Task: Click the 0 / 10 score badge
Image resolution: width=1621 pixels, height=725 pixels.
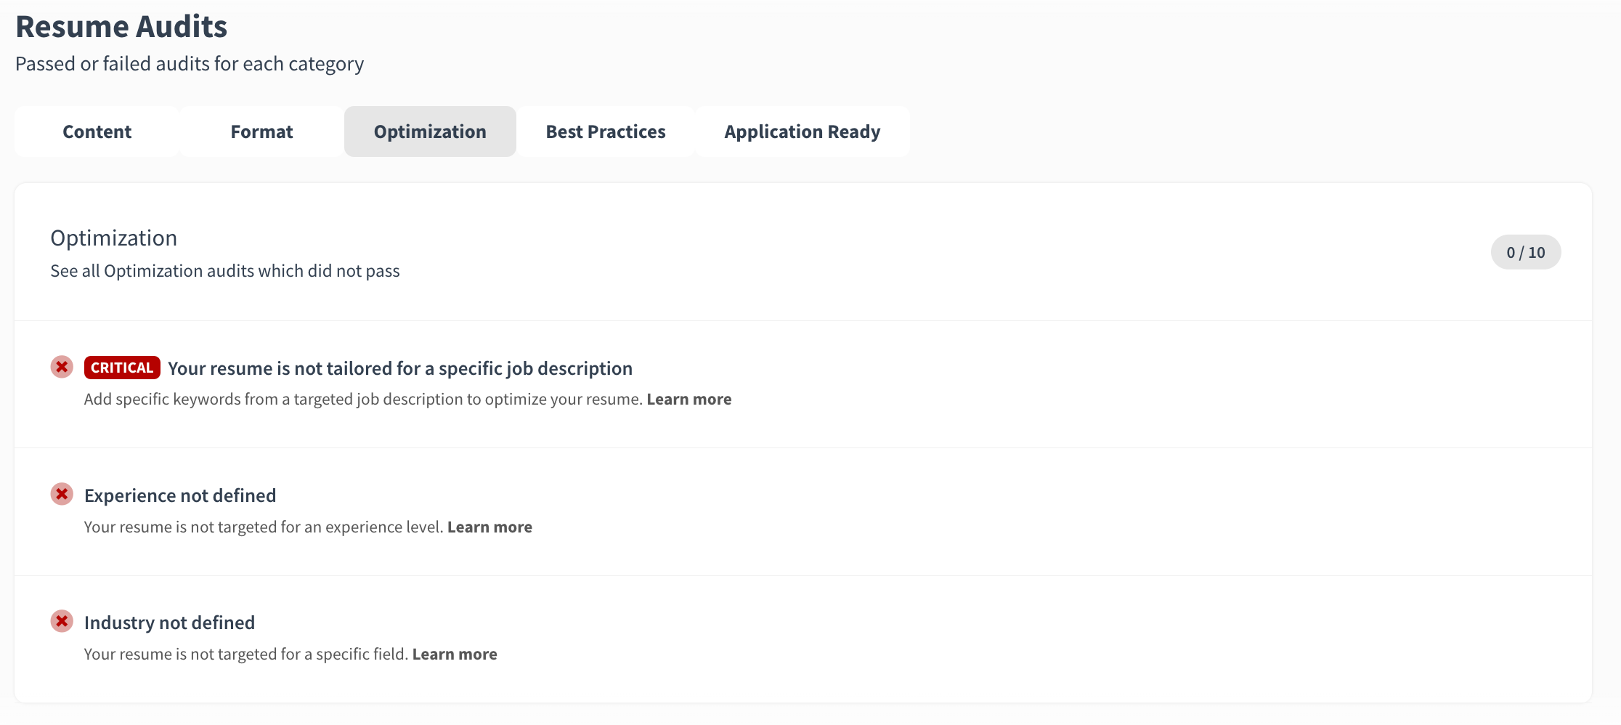Action: click(1525, 253)
